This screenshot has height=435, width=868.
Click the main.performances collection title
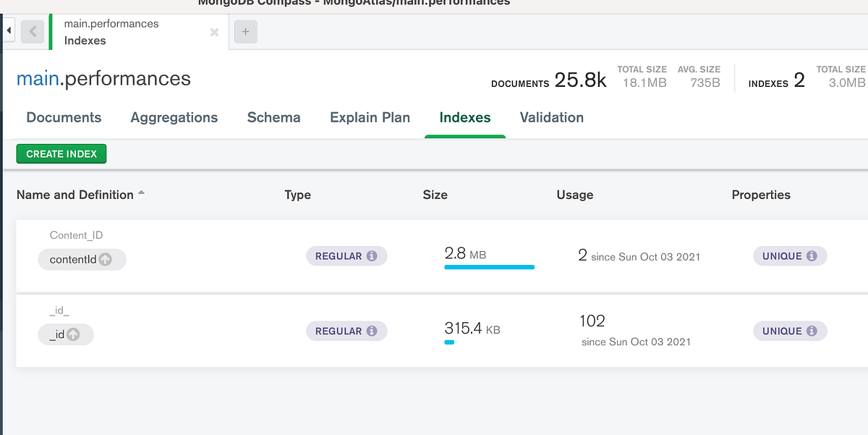103,76
